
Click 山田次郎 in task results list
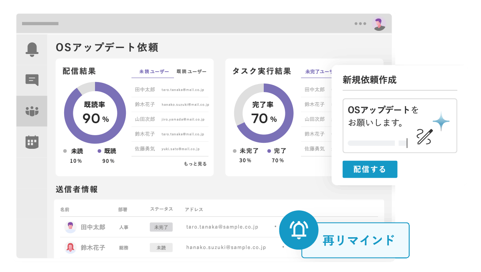tap(315, 119)
